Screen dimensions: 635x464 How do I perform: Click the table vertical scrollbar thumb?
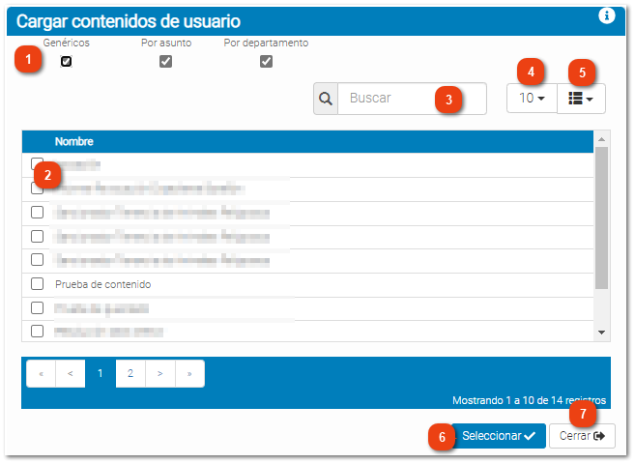click(602, 217)
